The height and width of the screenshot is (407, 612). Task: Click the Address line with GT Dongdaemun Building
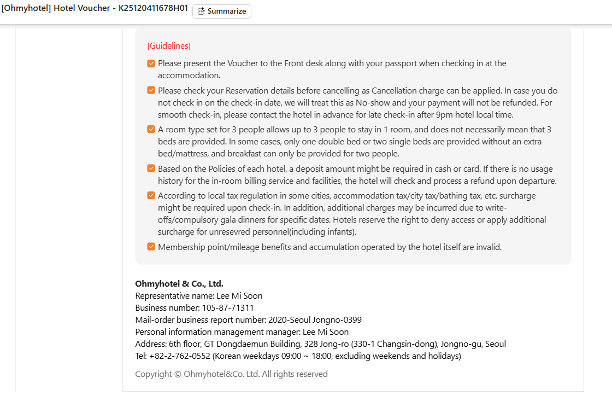point(320,344)
